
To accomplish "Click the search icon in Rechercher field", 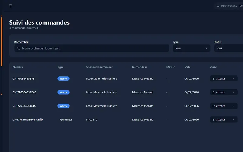I will click(18, 48).
